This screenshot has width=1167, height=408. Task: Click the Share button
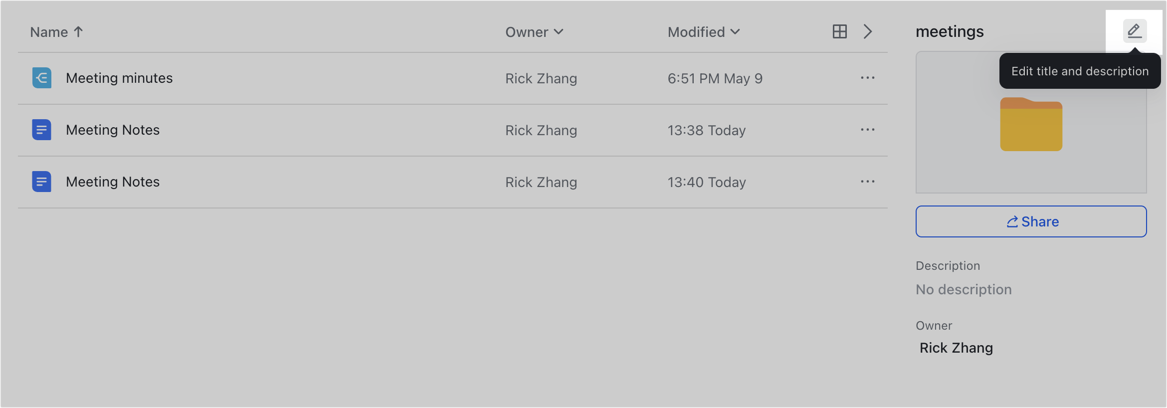click(1031, 221)
